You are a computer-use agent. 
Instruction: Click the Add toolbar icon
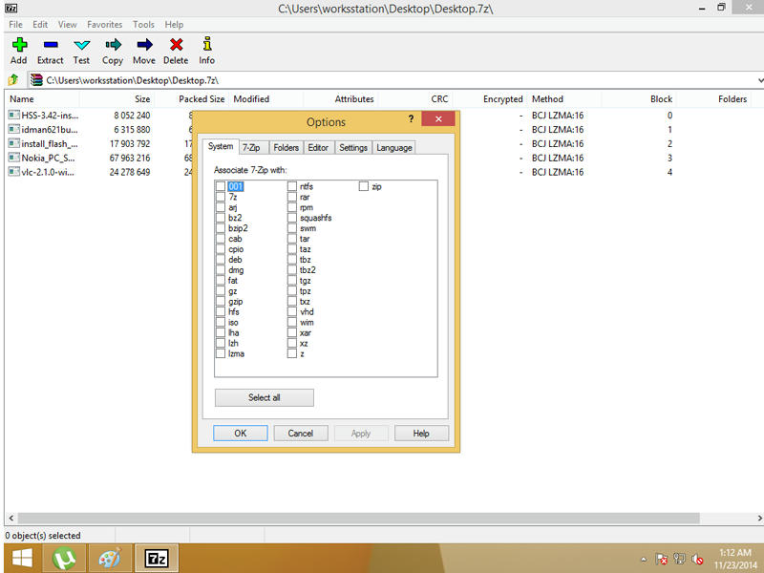pos(19,45)
